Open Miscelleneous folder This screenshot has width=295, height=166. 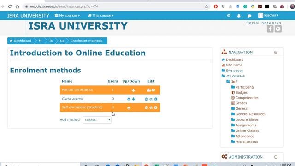pyautogui.click(x=247, y=142)
